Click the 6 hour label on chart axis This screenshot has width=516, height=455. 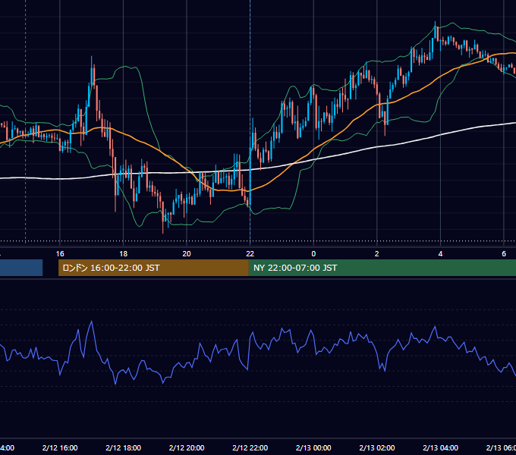tap(504, 254)
